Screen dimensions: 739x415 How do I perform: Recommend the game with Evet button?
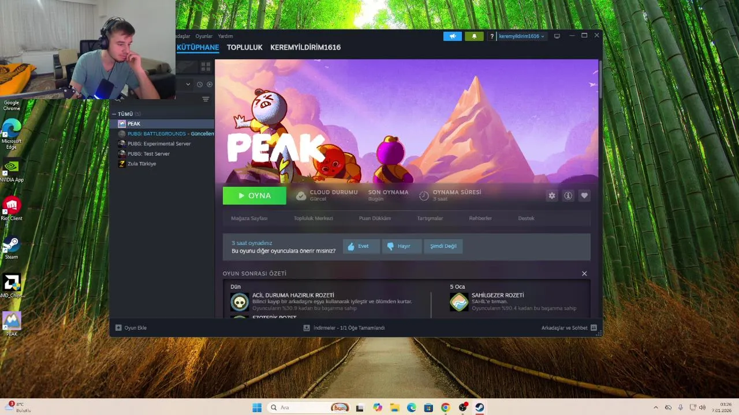tap(361, 246)
